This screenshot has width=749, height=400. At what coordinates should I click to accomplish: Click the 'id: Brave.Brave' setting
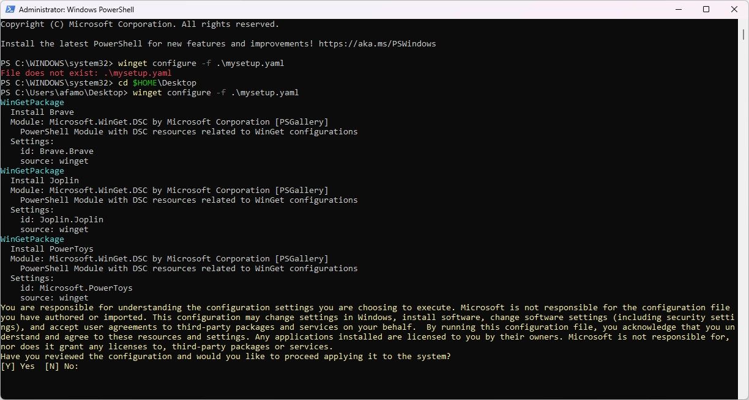(x=57, y=151)
